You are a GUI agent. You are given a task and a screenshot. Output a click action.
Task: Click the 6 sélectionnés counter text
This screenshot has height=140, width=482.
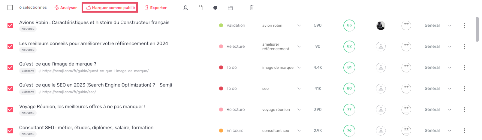pos(33,8)
